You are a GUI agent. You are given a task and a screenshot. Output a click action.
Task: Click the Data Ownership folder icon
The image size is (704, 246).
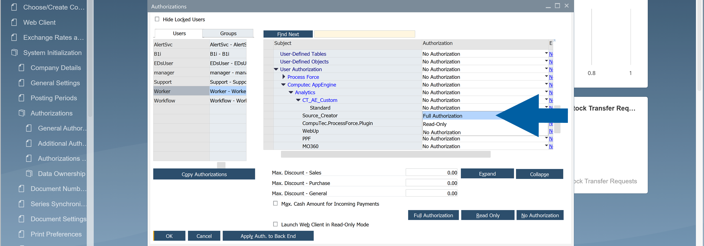point(29,173)
